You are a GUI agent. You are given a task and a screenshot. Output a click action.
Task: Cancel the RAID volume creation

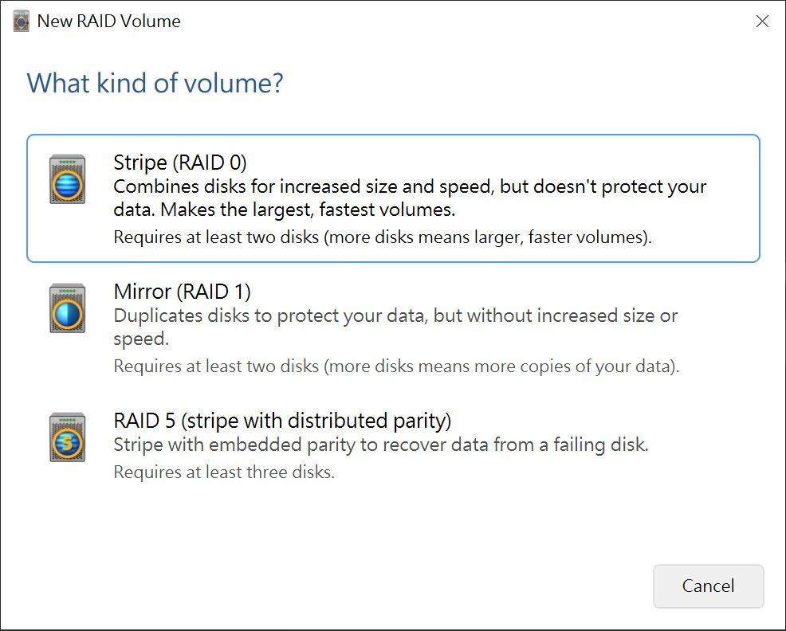(x=709, y=586)
